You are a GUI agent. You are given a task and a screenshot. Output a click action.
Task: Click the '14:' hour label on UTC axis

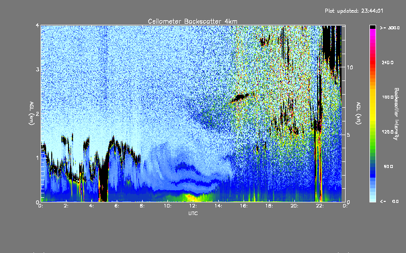click(x=218, y=206)
